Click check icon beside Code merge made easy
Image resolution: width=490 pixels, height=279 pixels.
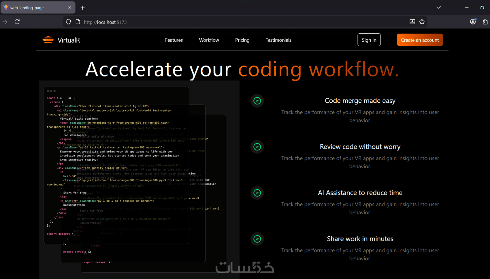[x=257, y=101]
